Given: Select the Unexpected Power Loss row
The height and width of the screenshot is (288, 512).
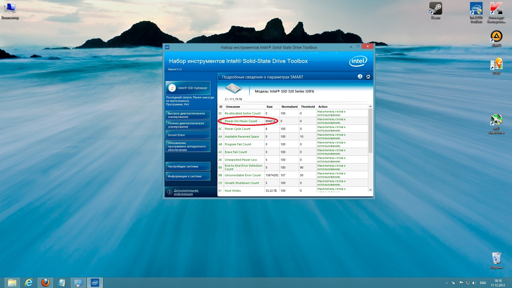Looking at the screenshot, I should pyautogui.click(x=293, y=160).
